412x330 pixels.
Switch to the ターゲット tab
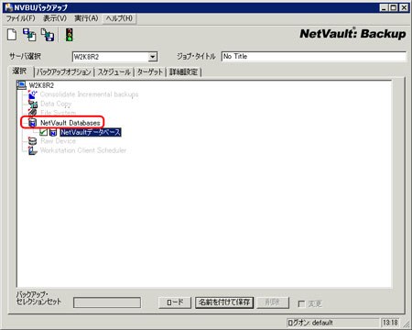[x=149, y=72]
